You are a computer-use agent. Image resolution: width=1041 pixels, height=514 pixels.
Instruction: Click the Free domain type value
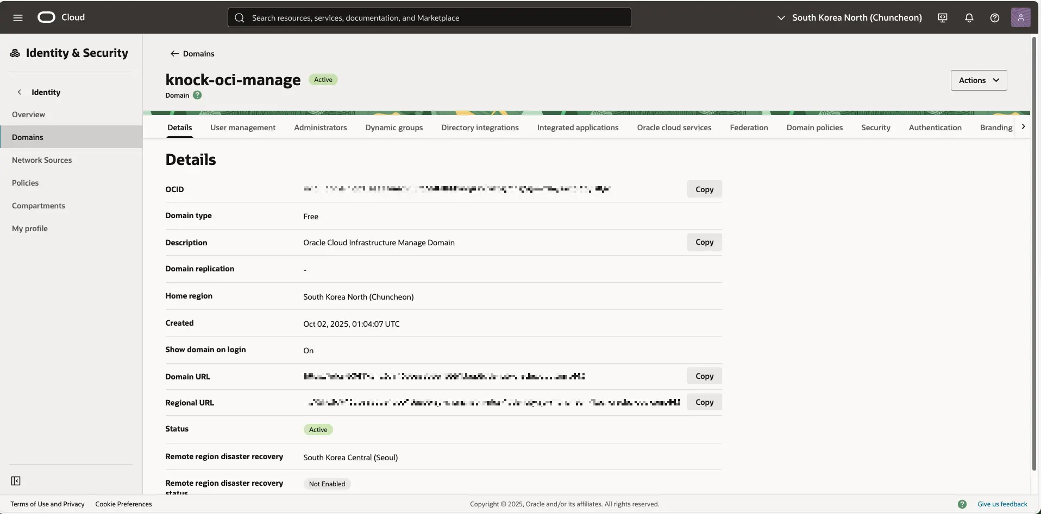click(311, 217)
